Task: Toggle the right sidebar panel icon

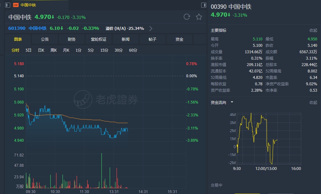Action: point(204,5)
